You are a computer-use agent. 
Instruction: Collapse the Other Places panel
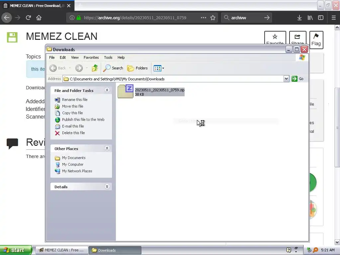107,148
